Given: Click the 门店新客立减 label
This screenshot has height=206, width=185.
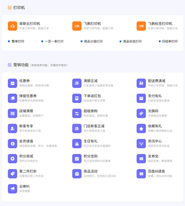Looking at the screenshot, I should point(94,126).
